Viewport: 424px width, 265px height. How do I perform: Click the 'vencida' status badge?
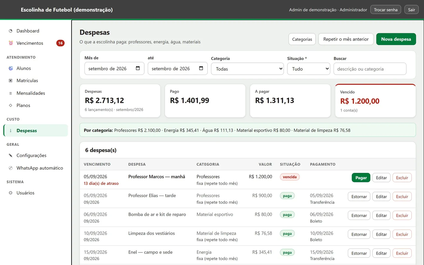click(290, 177)
